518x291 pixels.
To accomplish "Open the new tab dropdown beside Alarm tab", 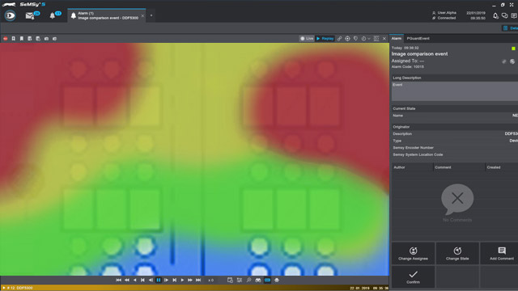I will pyautogui.click(x=151, y=15).
